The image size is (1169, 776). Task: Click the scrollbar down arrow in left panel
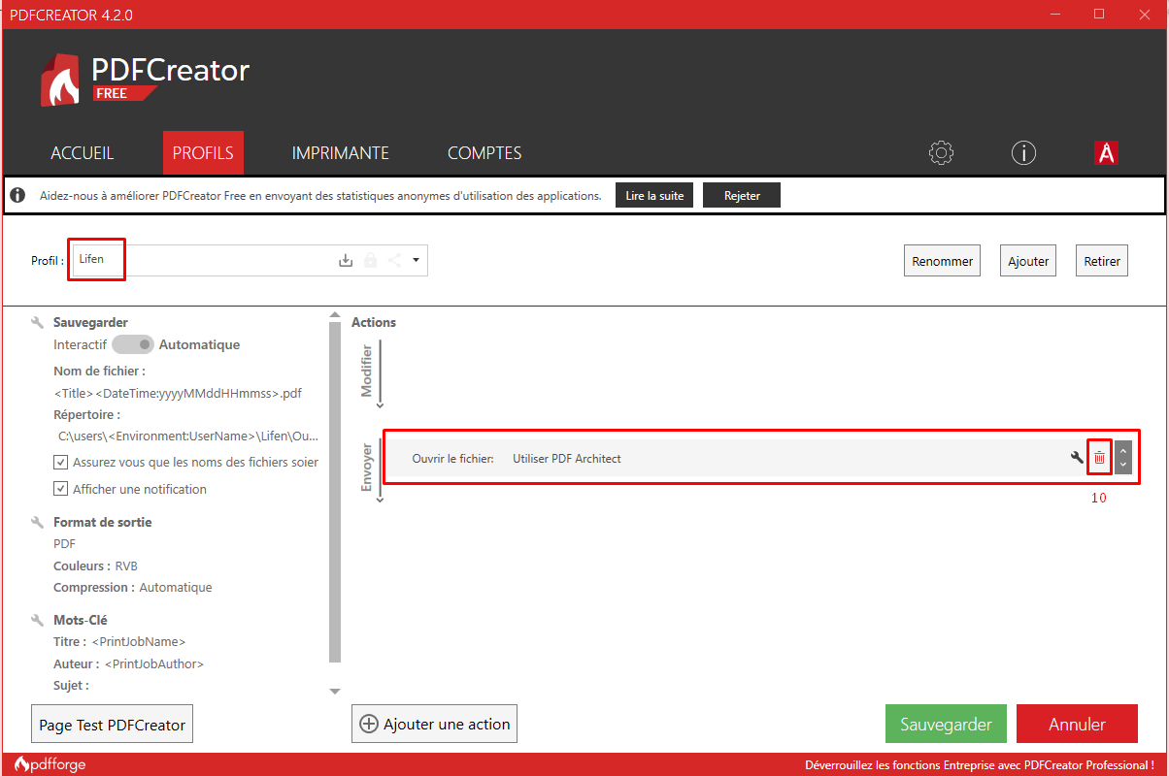pos(335,692)
